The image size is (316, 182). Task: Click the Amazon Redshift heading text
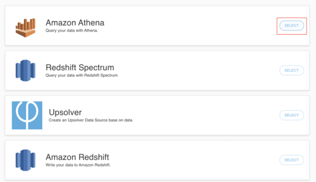[78, 157]
